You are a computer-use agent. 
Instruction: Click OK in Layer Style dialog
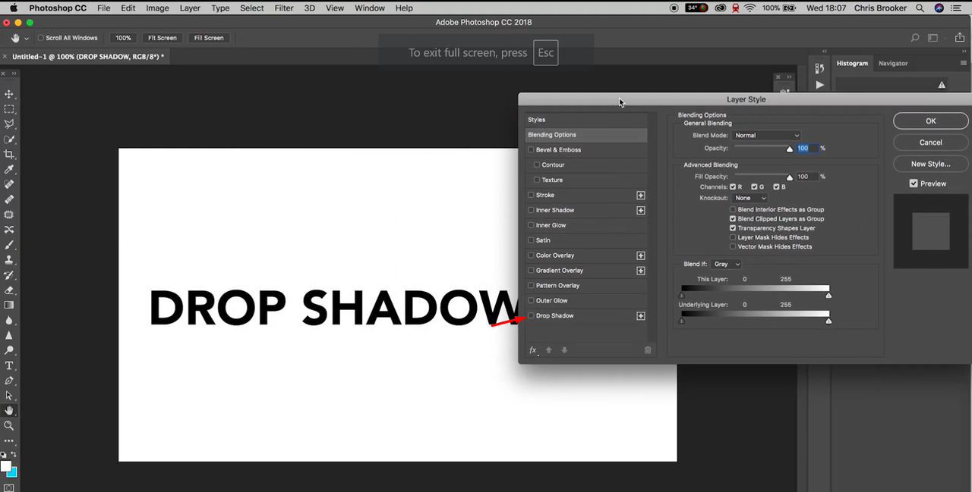930,121
